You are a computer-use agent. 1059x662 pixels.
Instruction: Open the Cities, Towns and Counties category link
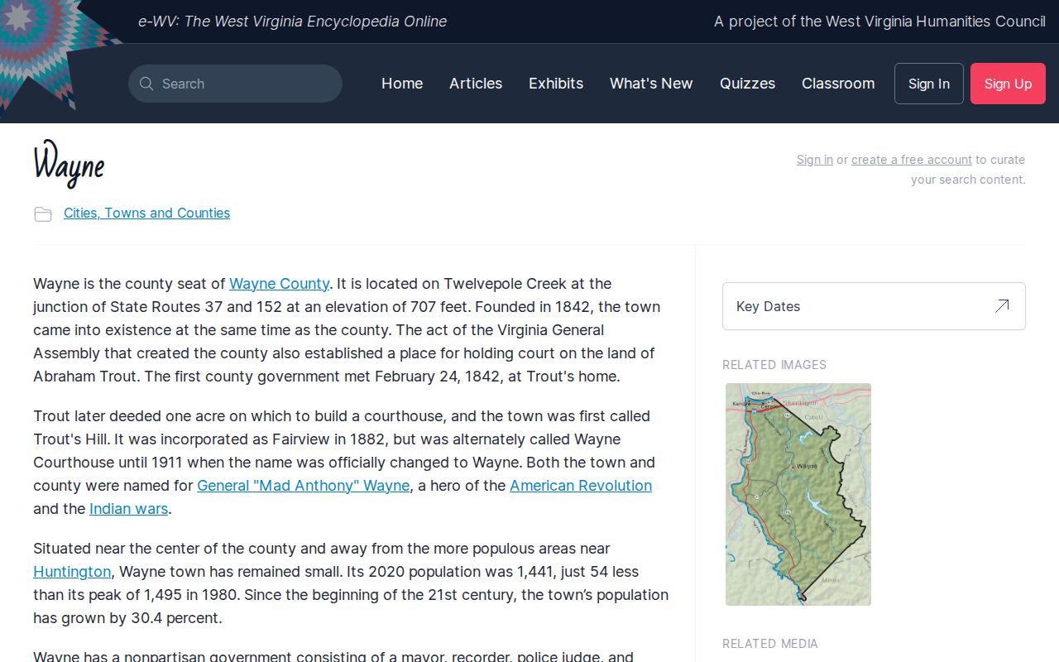(x=146, y=213)
